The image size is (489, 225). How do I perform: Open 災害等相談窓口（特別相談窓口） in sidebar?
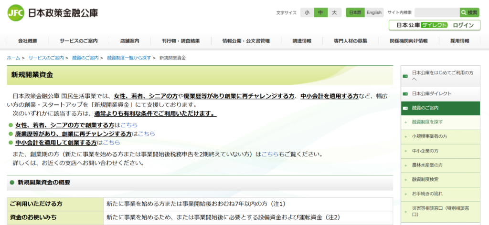pos(440,211)
